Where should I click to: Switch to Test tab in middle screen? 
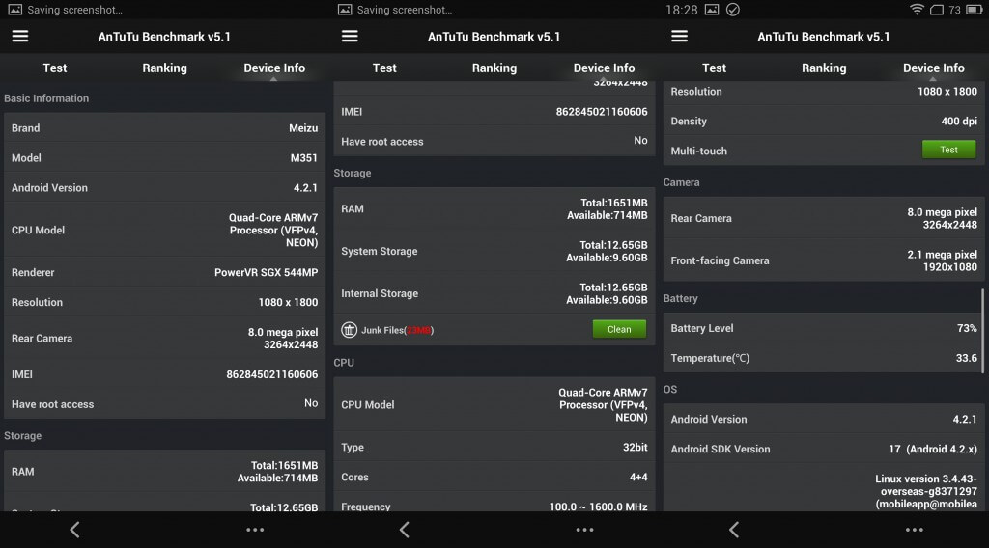pos(384,68)
